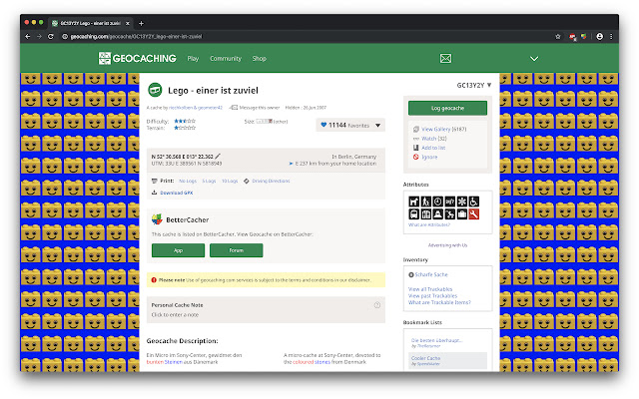Open the Play menu
Viewport: 639px width, 399px height.
pos(193,59)
